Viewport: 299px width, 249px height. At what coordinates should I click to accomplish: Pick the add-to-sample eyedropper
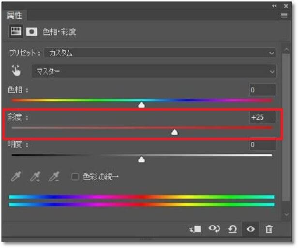point(35,176)
